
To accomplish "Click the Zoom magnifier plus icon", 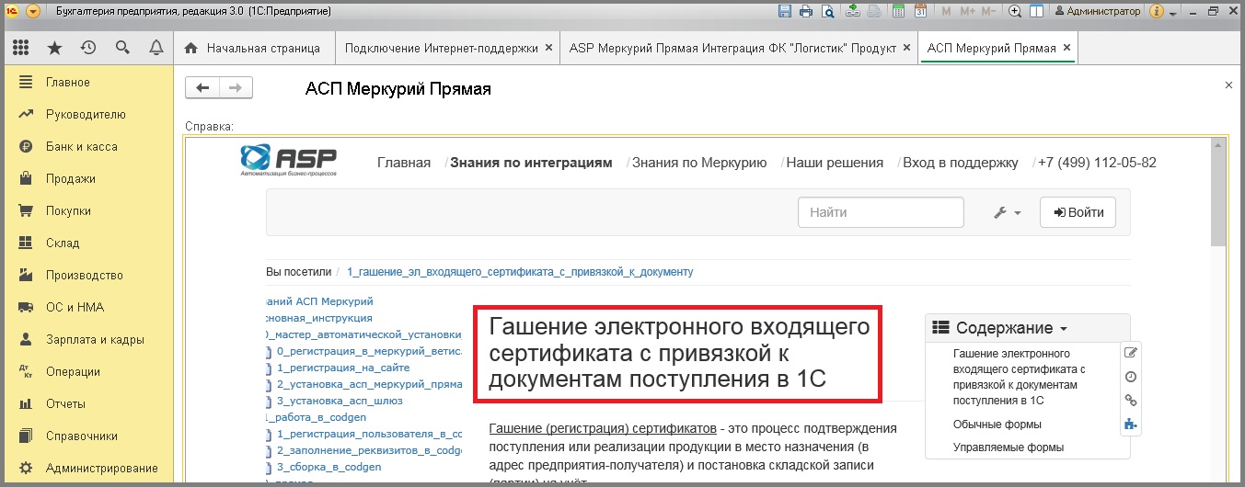I will [1015, 11].
